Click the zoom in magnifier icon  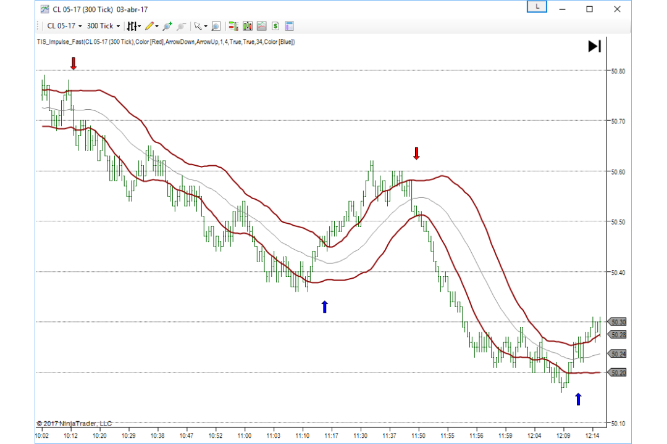pyautogui.click(x=167, y=26)
